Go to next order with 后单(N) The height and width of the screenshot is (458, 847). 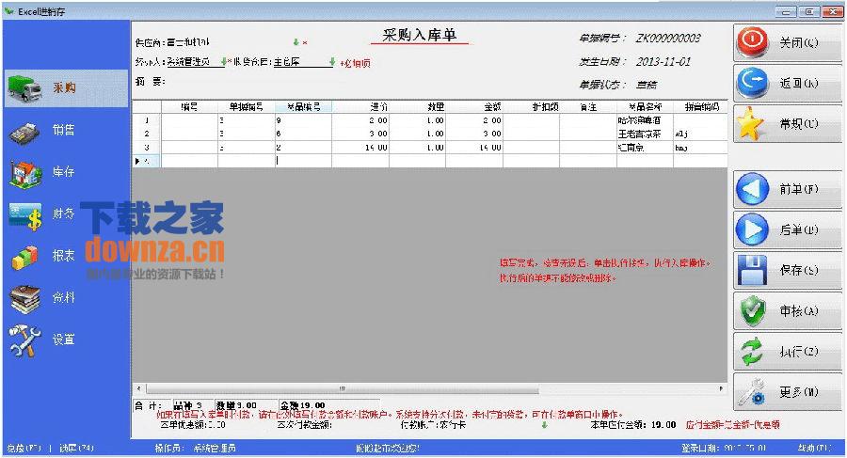coord(788,229)
